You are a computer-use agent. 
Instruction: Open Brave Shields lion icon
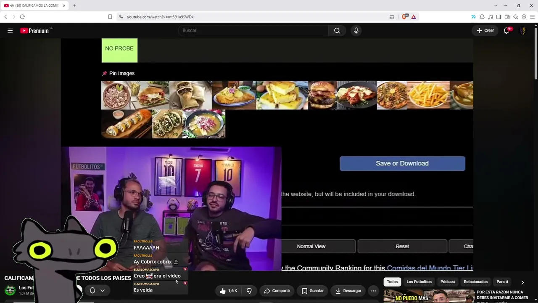(405, 17)
